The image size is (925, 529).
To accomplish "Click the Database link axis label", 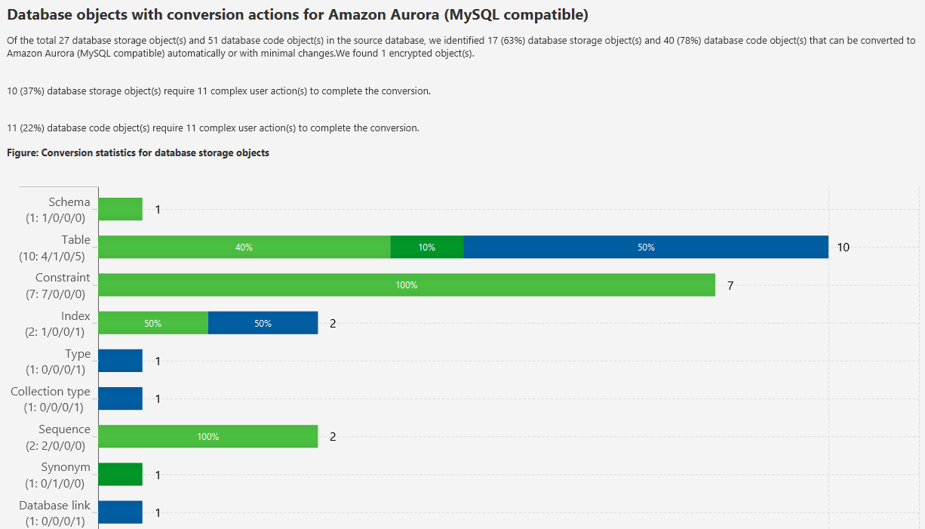I will click(54, 505).
